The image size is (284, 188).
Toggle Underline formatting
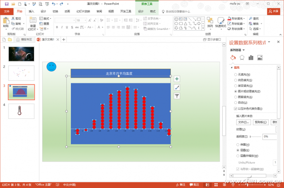point(67,27)
